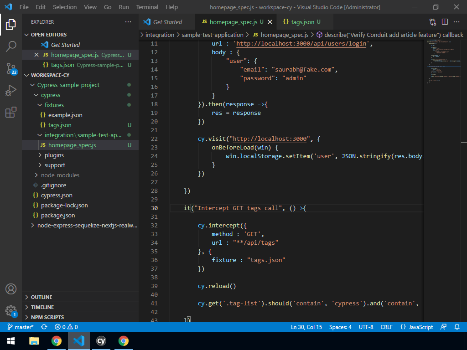Screen dimensions: 467x350
Task: Close the homepage_spec.js editor tab
Action: point(270,22)
